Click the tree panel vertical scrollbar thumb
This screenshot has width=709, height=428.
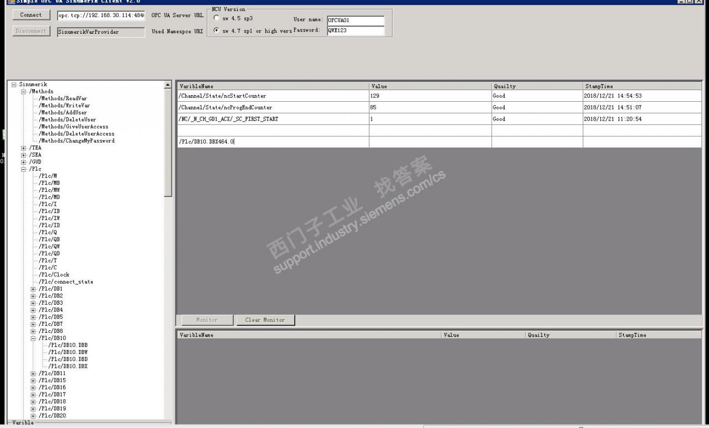[168, 143]
